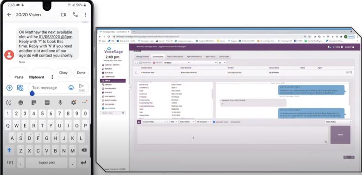362x175 pixels.
Task: Open the keyboard emoji smiley icon
Action: [x=21, y=103]
